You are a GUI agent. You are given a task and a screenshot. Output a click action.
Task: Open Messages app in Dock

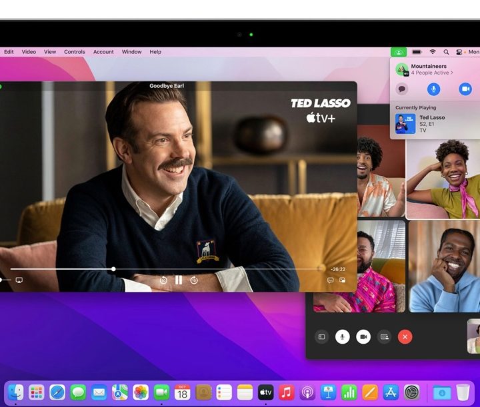click(x=78, y=392)
